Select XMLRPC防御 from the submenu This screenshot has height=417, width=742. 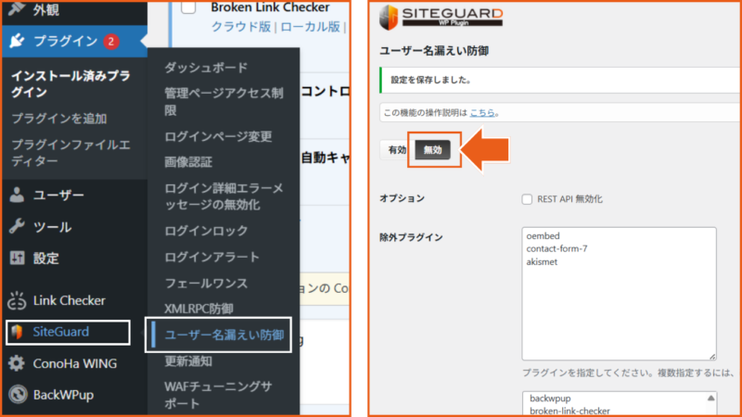click(198, 308)
